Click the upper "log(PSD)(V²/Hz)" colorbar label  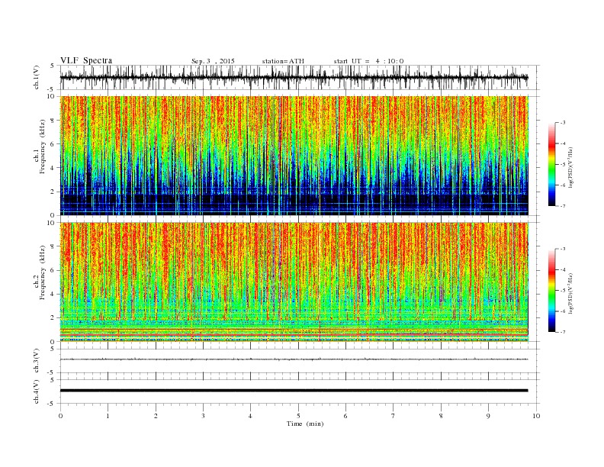point(570,167)
